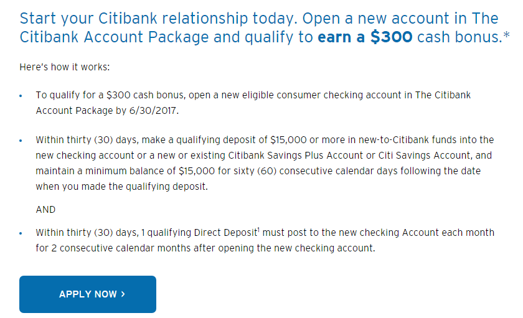The image size is (523, 318).
Task: Select the bold "earn a $300" headline text
Action: tap(365, 37)
